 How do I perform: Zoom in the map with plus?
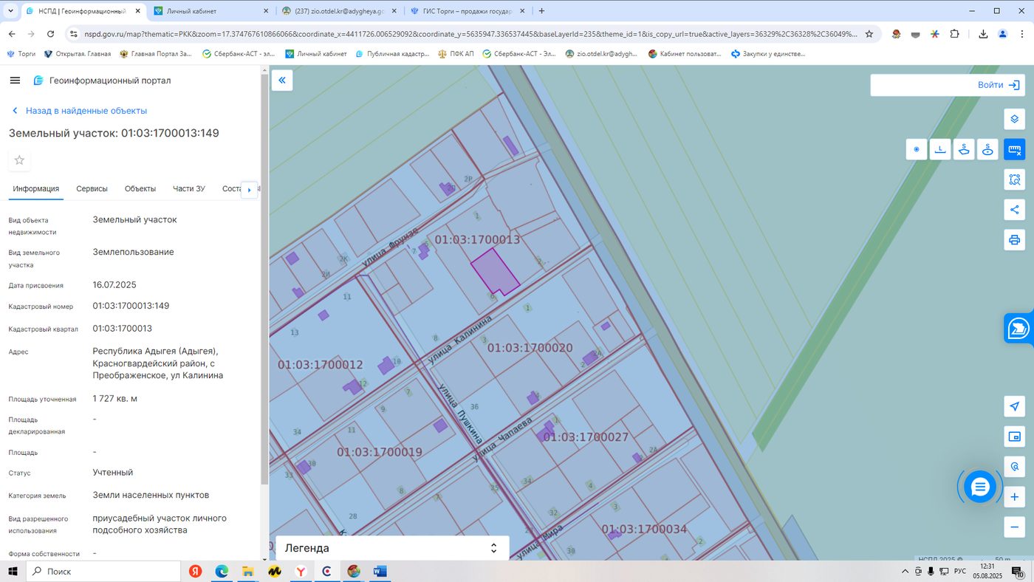point(1014,497)
